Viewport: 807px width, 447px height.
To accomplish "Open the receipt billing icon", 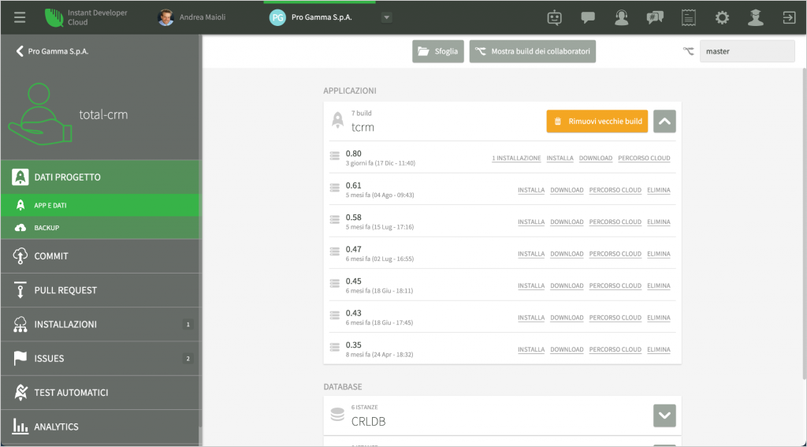I will click(689, 17).
